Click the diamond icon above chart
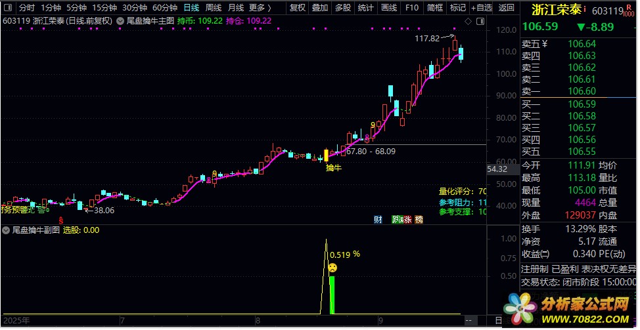The image size is (640, 330). (469, 21)
